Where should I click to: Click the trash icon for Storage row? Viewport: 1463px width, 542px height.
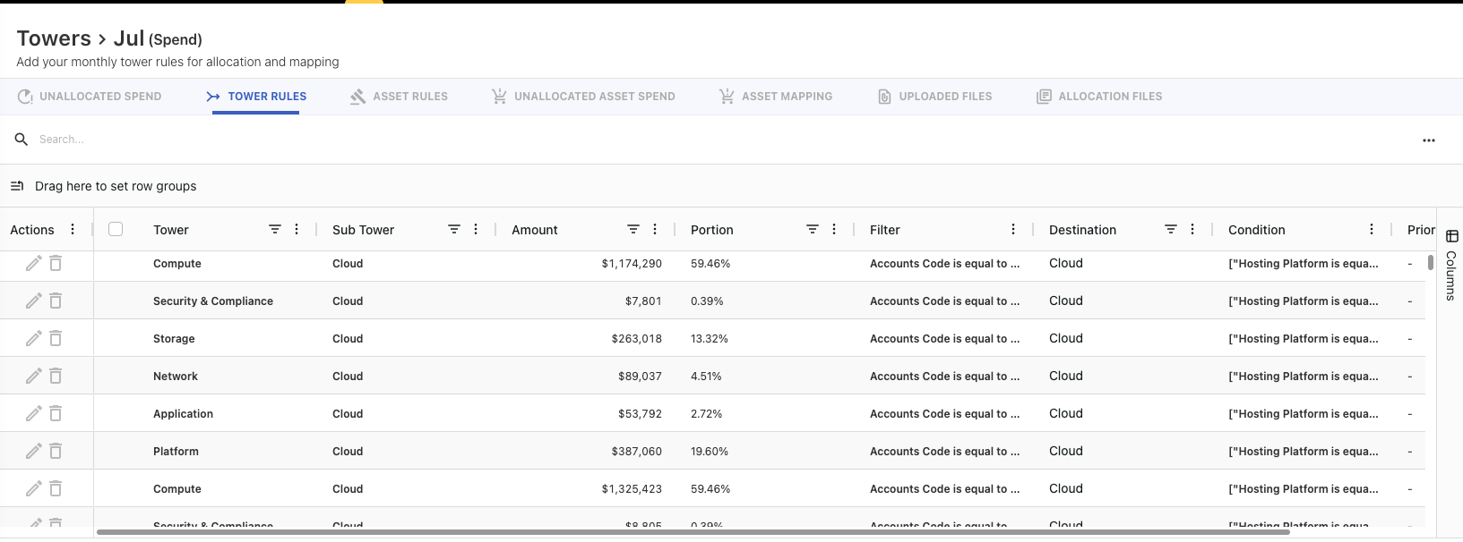56,338
